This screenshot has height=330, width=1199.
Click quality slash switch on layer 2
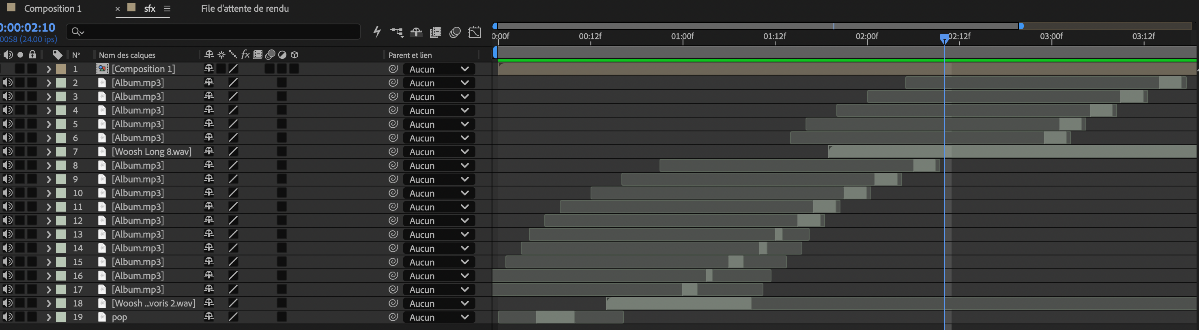(x=233, y=82)
